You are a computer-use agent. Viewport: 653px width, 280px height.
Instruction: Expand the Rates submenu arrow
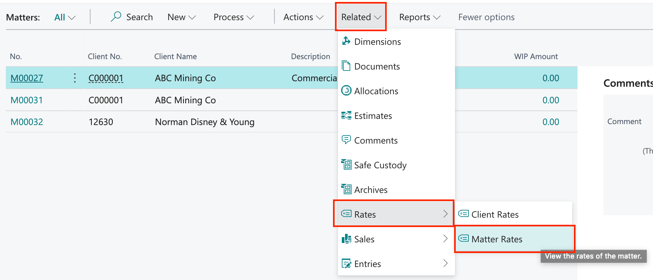[x=445, y=214]
